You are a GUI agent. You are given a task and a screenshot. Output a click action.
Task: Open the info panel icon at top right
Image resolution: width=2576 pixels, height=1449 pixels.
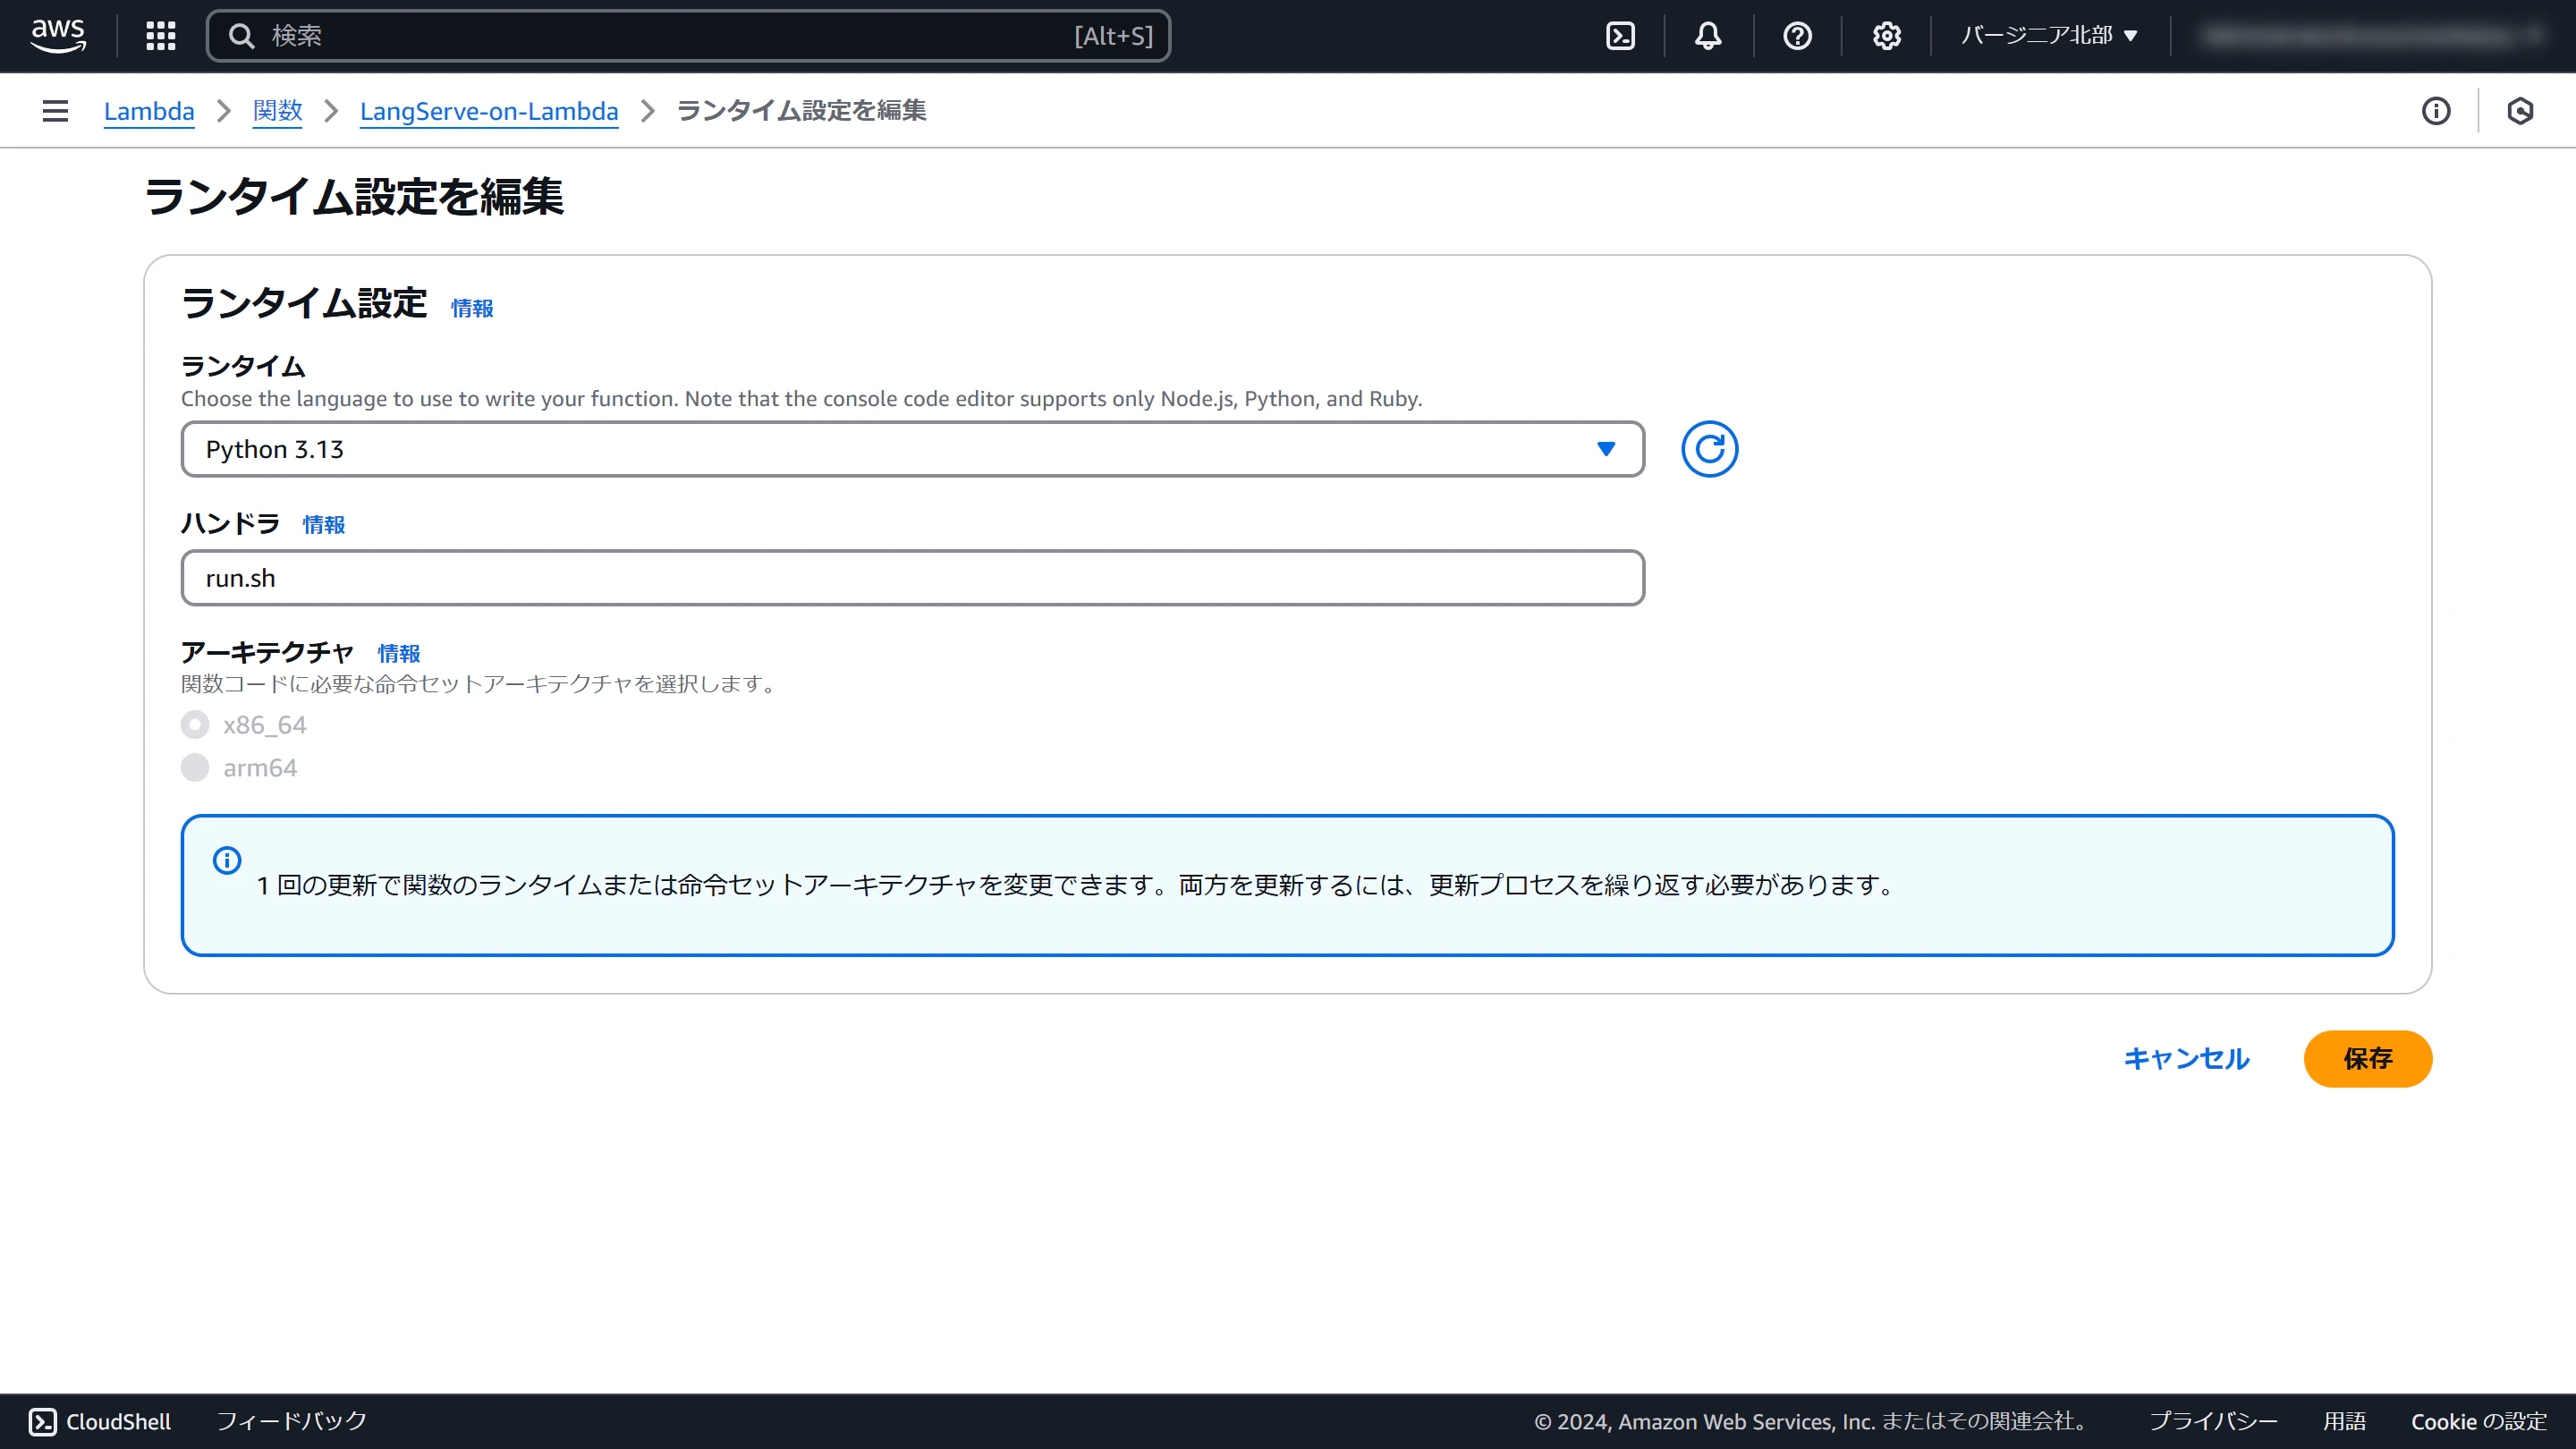tap(2436, 111)
